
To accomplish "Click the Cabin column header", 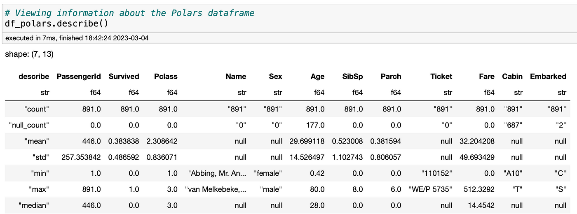I will coord(512,76).
